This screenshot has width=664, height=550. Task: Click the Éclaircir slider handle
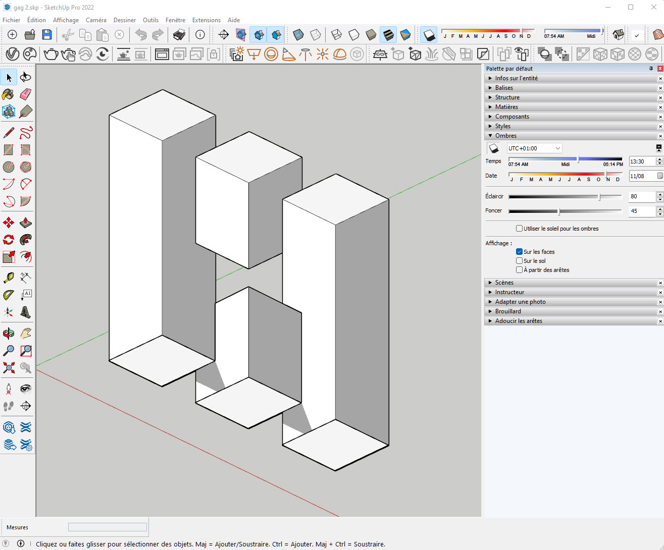coord(599,197)
